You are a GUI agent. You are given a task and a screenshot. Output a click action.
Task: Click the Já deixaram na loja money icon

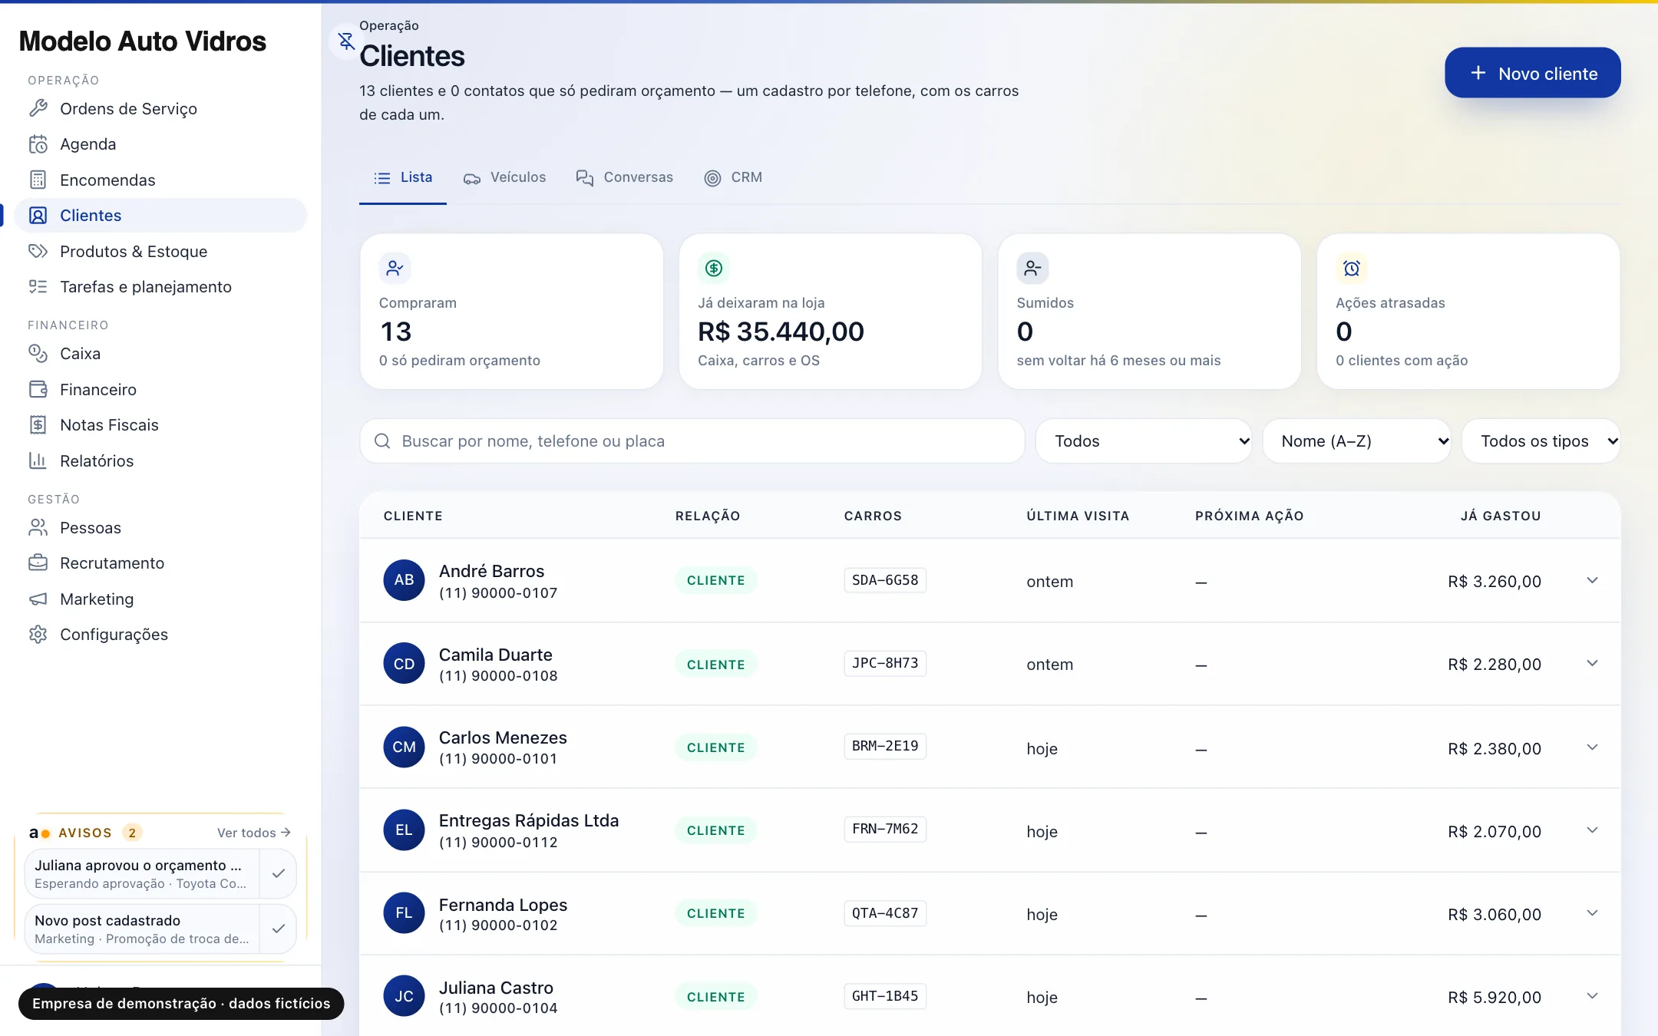714,268
